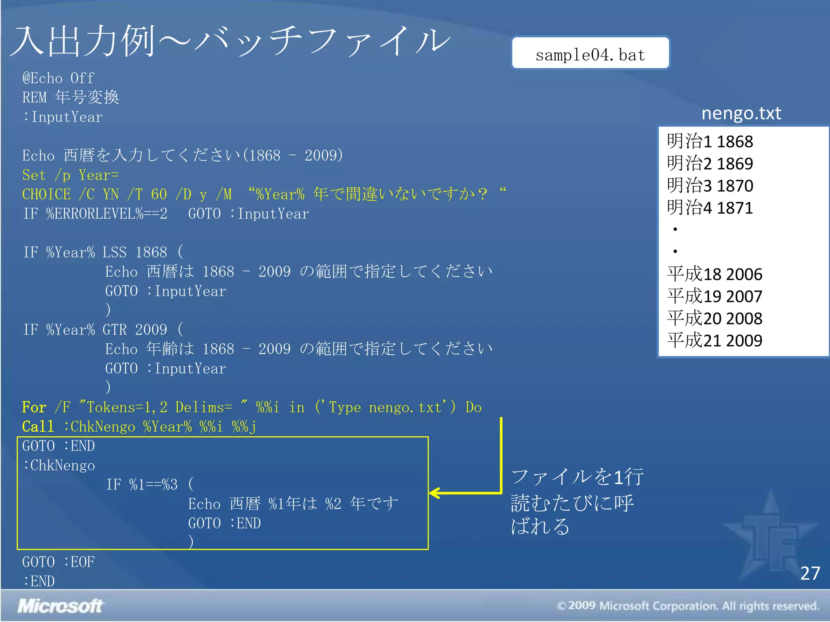Click the nengo.txt heading
Screen dimensions: 830x622
[x=741, y=113]
